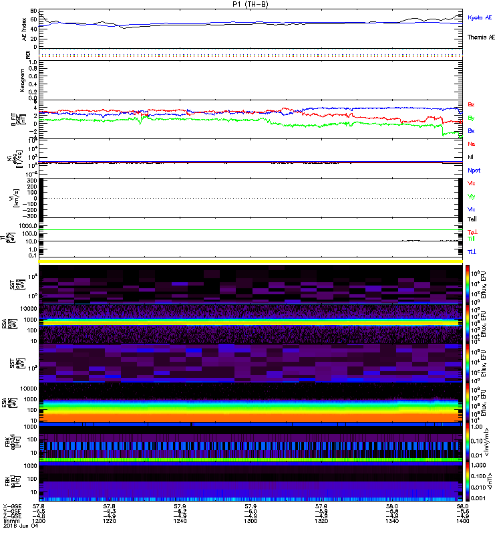Select the green Viy velocity label
This screenshot has height=535, width=501.
(x=472, y=196)
